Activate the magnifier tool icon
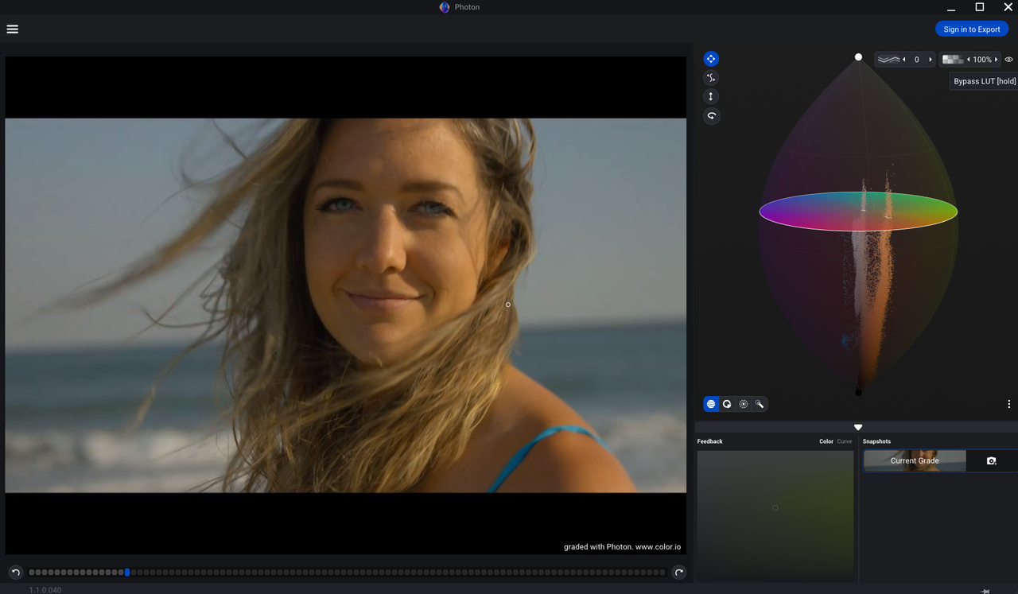 pos(760,404)
